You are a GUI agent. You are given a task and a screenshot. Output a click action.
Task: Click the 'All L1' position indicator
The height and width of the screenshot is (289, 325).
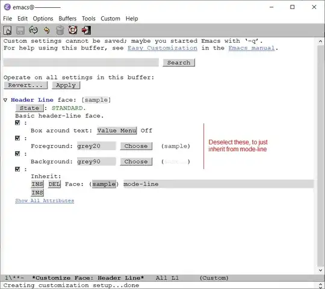pyautogui.click(x=167, y=278)
